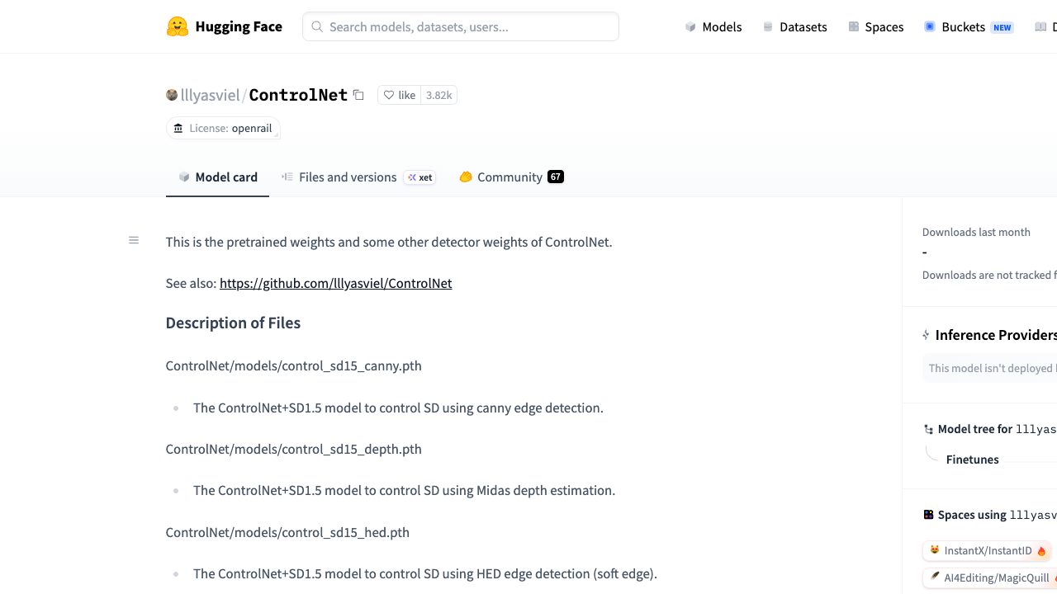This screenshot has width=1057, height=594.
Task: Click the Spaces icon in navbar
Action: [854, 26]
